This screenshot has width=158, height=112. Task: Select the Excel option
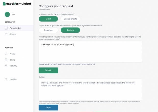pos(48,19)
